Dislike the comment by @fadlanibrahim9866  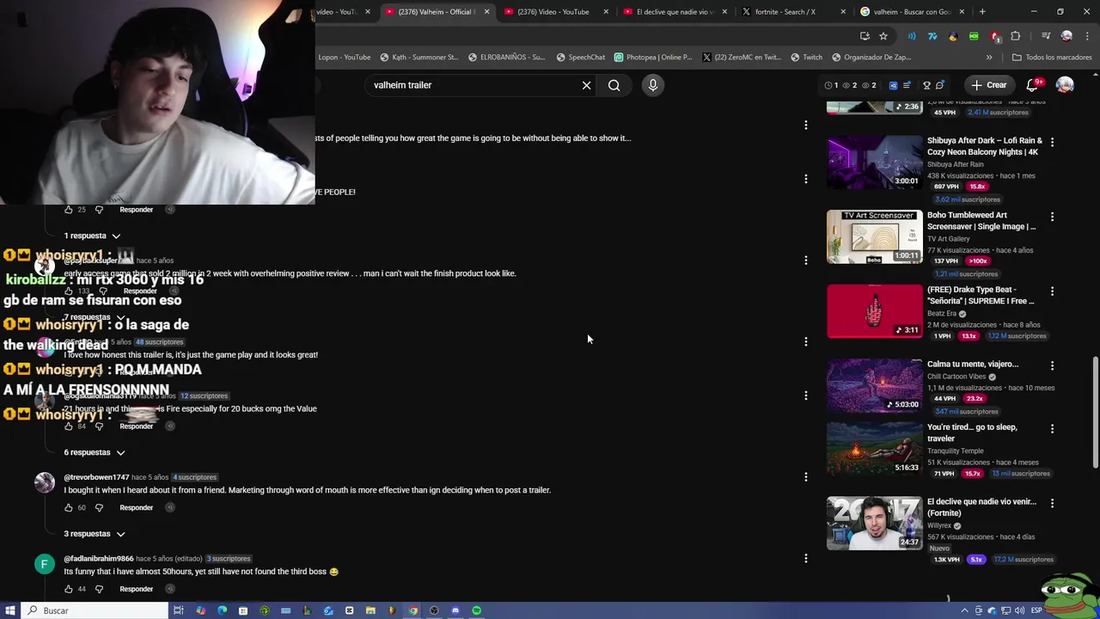[x=99, y=589]
